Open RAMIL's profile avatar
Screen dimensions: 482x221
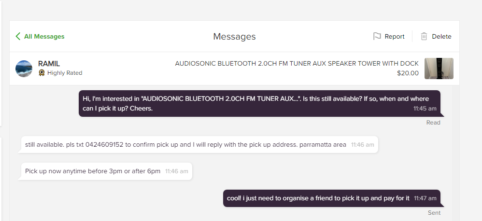point(24,69)
